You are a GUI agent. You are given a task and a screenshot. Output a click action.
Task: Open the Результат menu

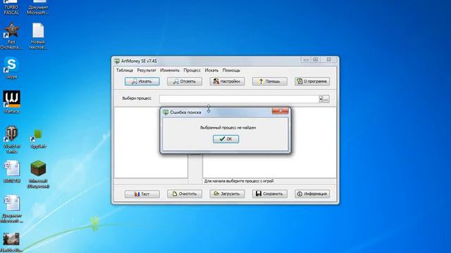(147, 70)
